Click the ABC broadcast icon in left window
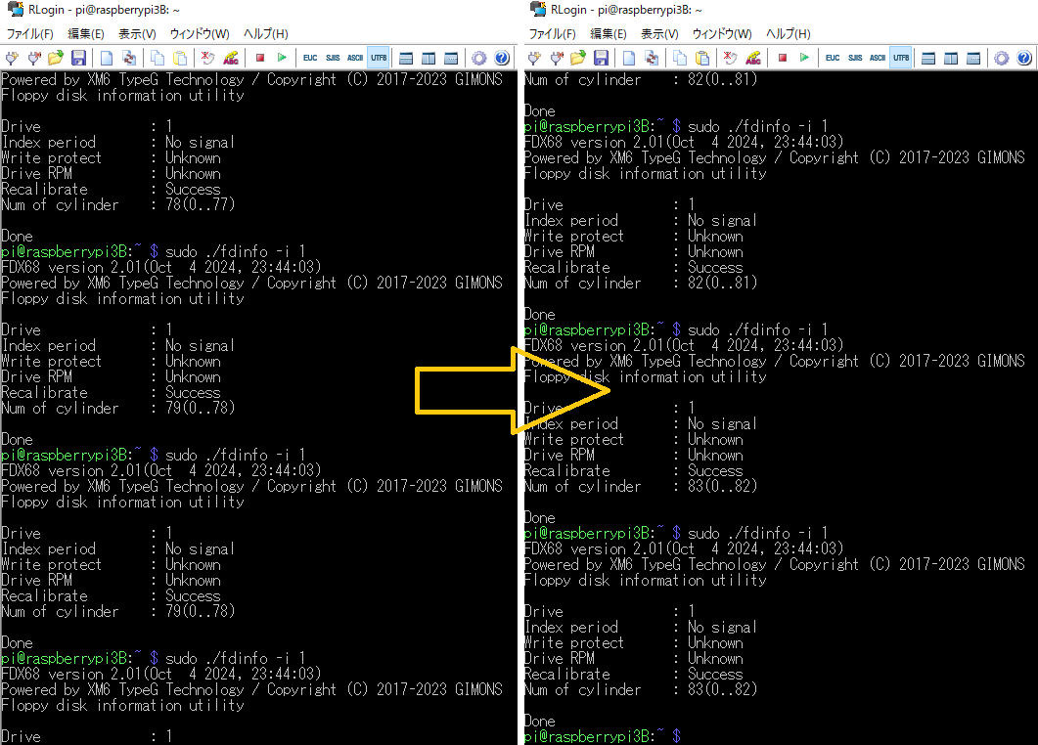This screenshot has height=745, width=1038. [x=230, y=58]
